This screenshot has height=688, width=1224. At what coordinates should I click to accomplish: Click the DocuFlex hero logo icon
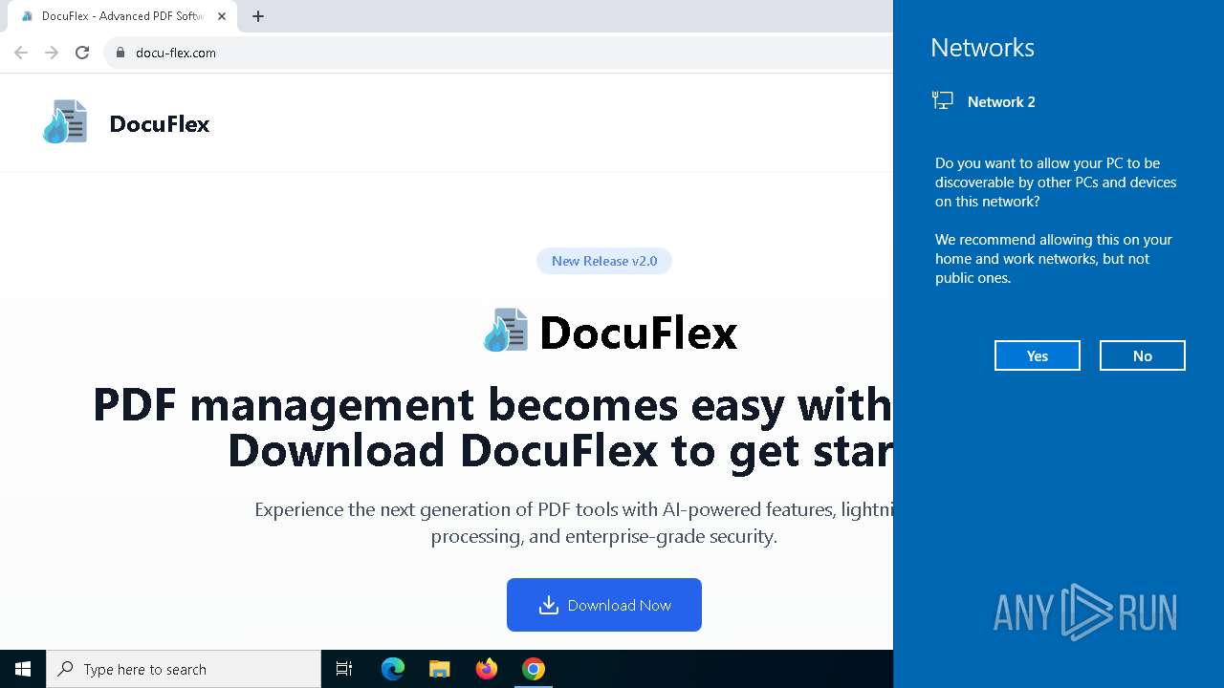coord(506,331)
